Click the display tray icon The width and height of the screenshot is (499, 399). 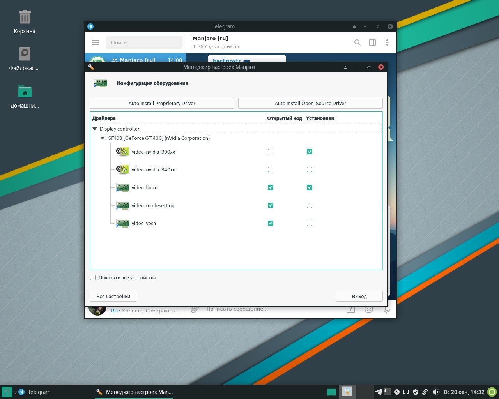[406, 392]
